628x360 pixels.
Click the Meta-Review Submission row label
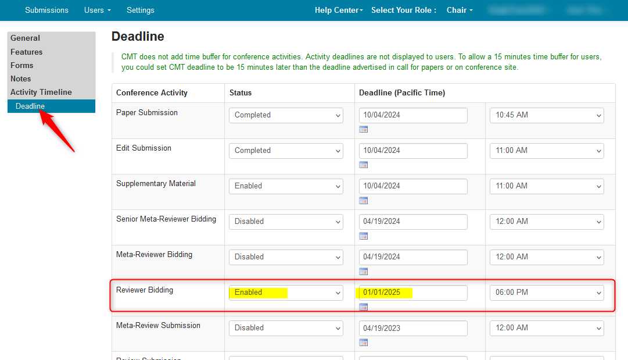(x=158, y=326)
